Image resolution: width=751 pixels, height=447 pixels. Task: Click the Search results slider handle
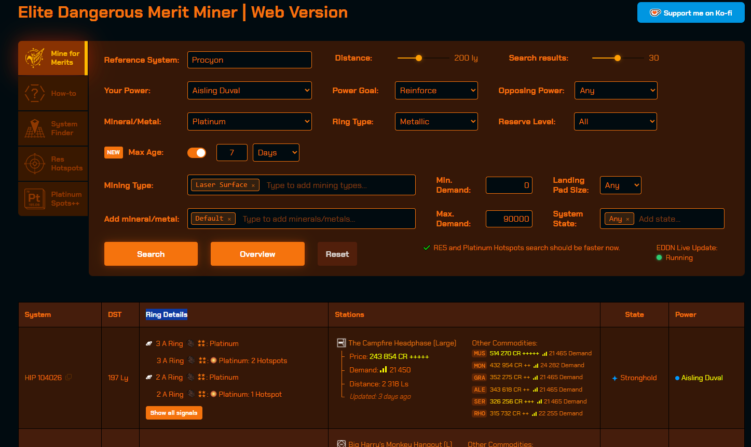click(x=618, y=58)
